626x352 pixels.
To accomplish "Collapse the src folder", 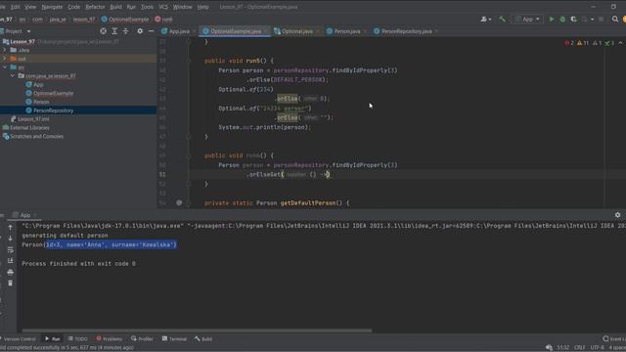I will click(x=5, y=67).
